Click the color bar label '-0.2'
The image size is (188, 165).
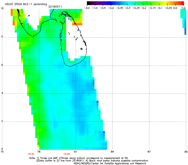143,8
